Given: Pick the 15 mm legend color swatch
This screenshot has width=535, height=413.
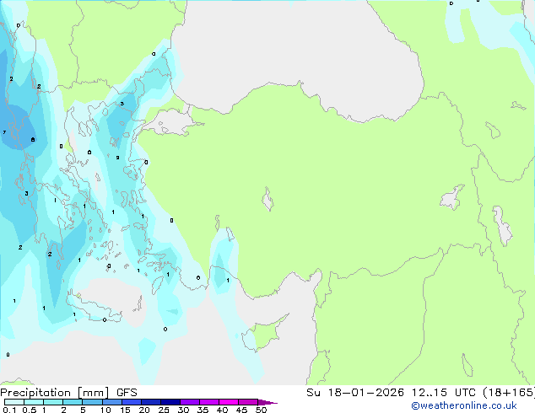Looking at the screenshot, I should click(132, 402).
